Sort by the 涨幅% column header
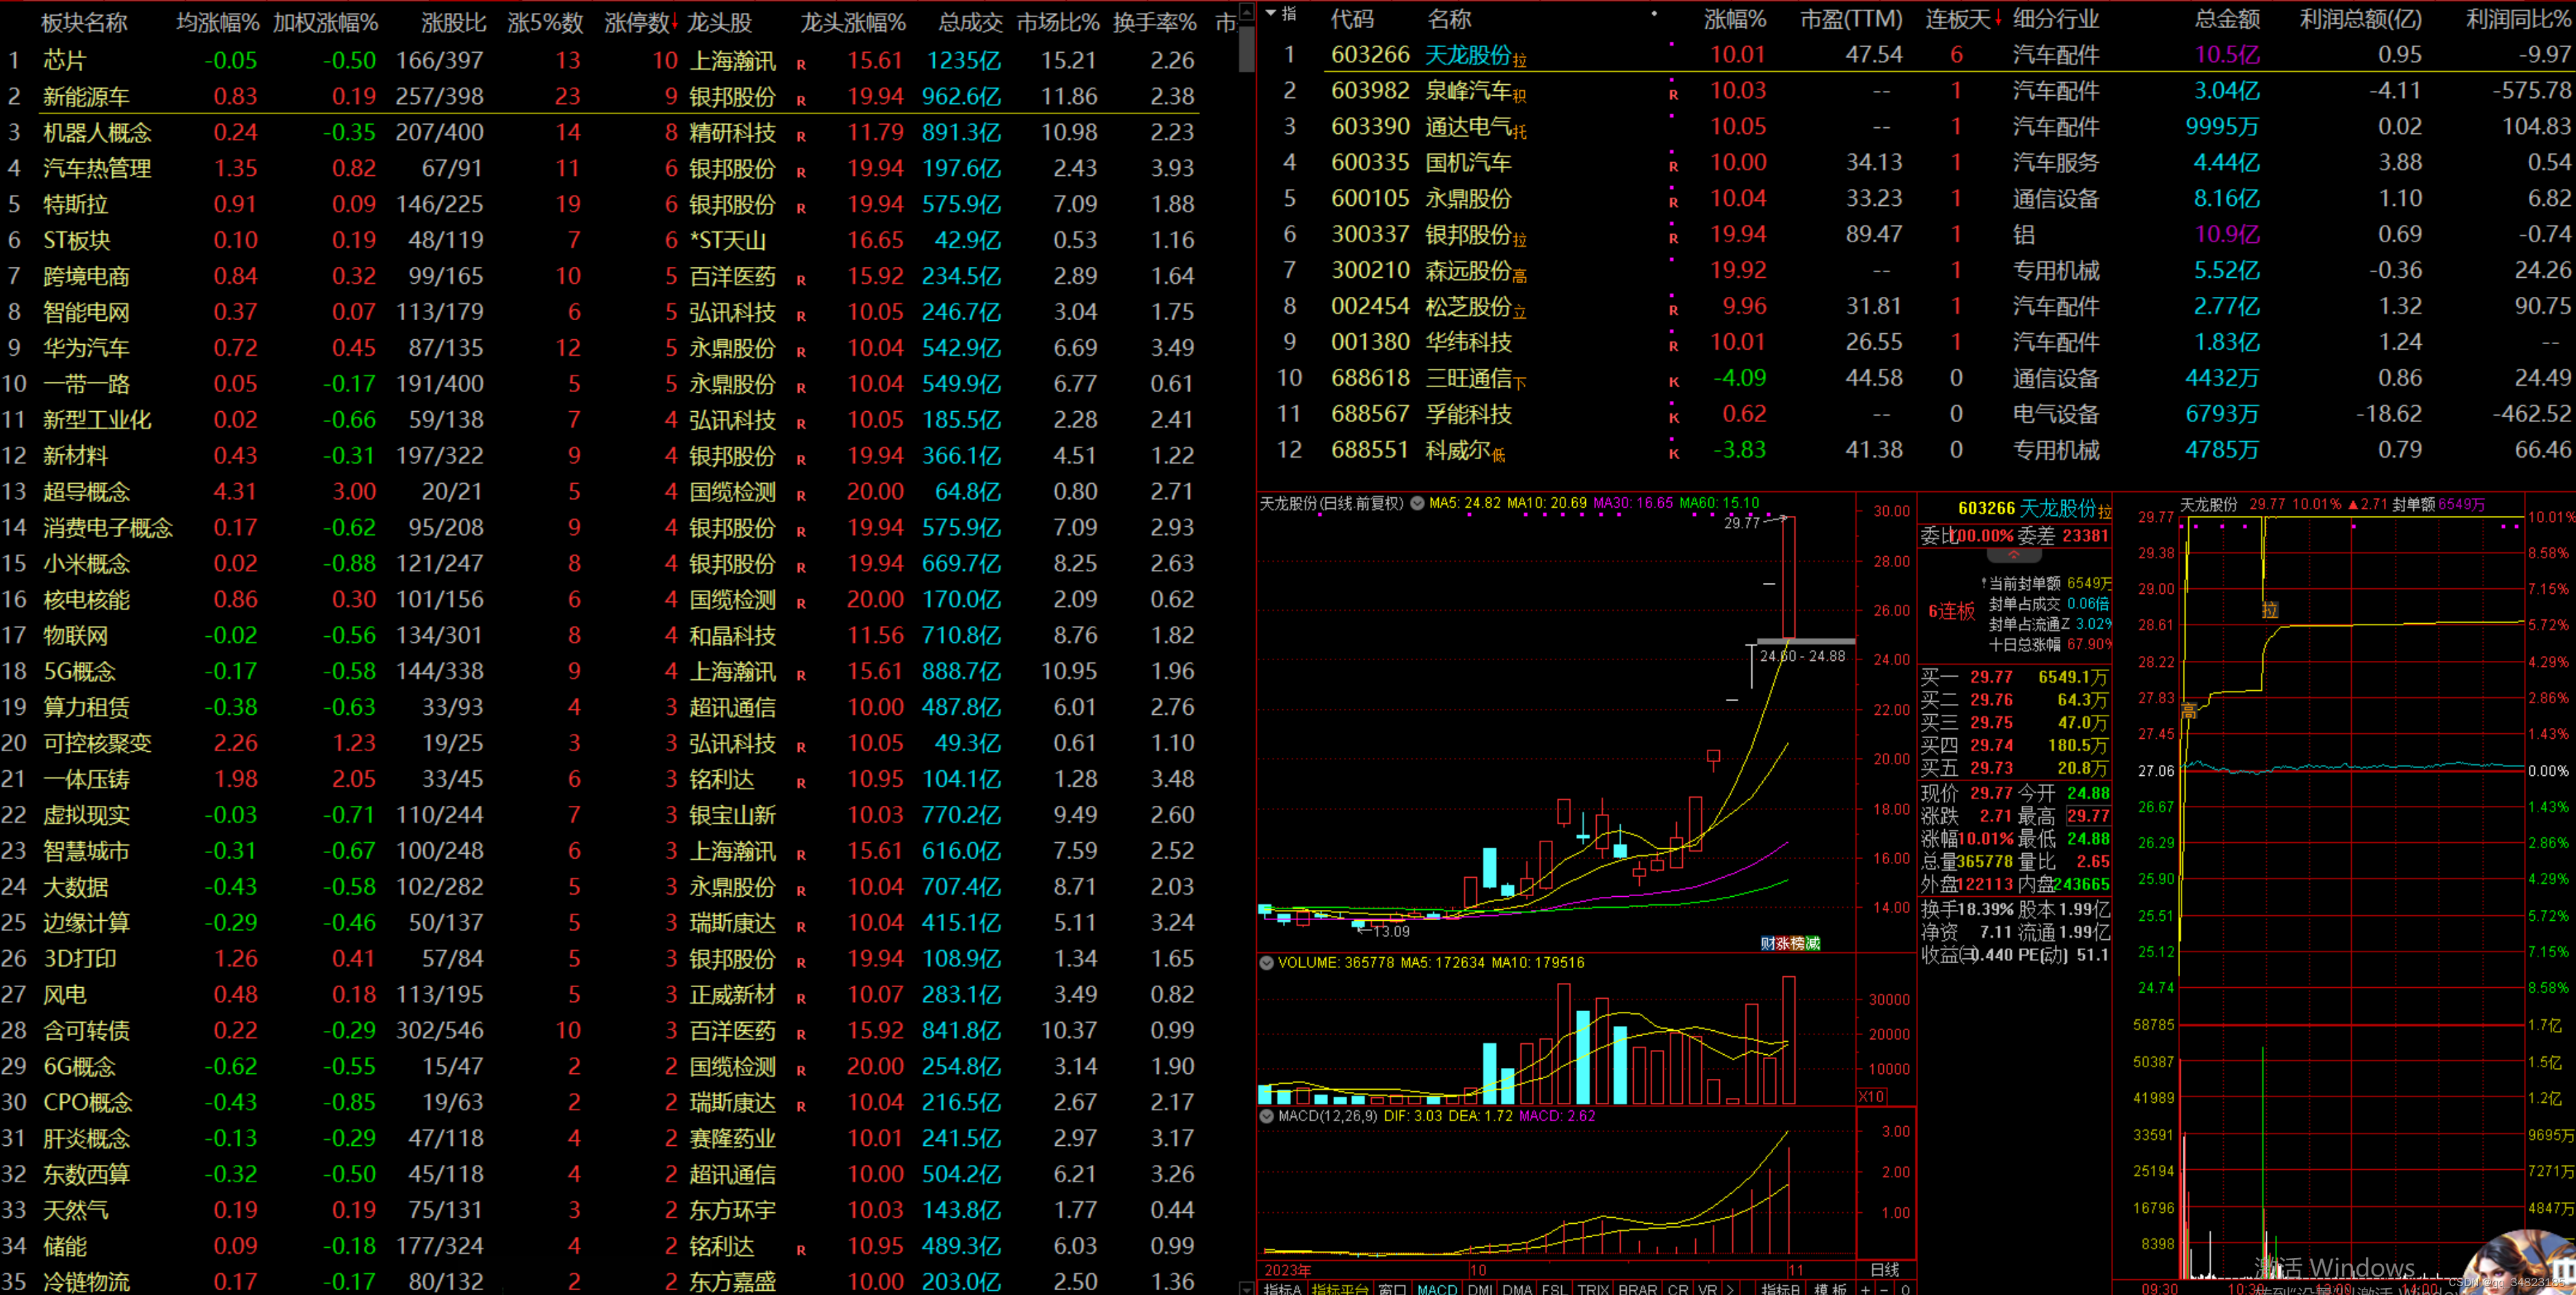The height and width of the screenshot is (1295, 2576). [x=1734, y=19]
